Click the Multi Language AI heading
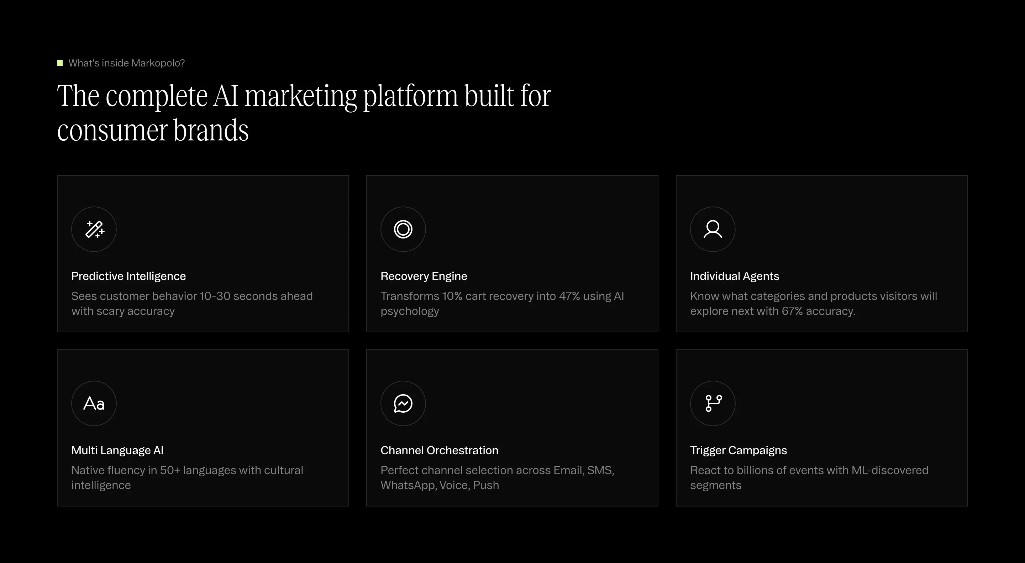The height and width of the screenshot is (563, 1025). pyautogui.click(x=117, y=450)
